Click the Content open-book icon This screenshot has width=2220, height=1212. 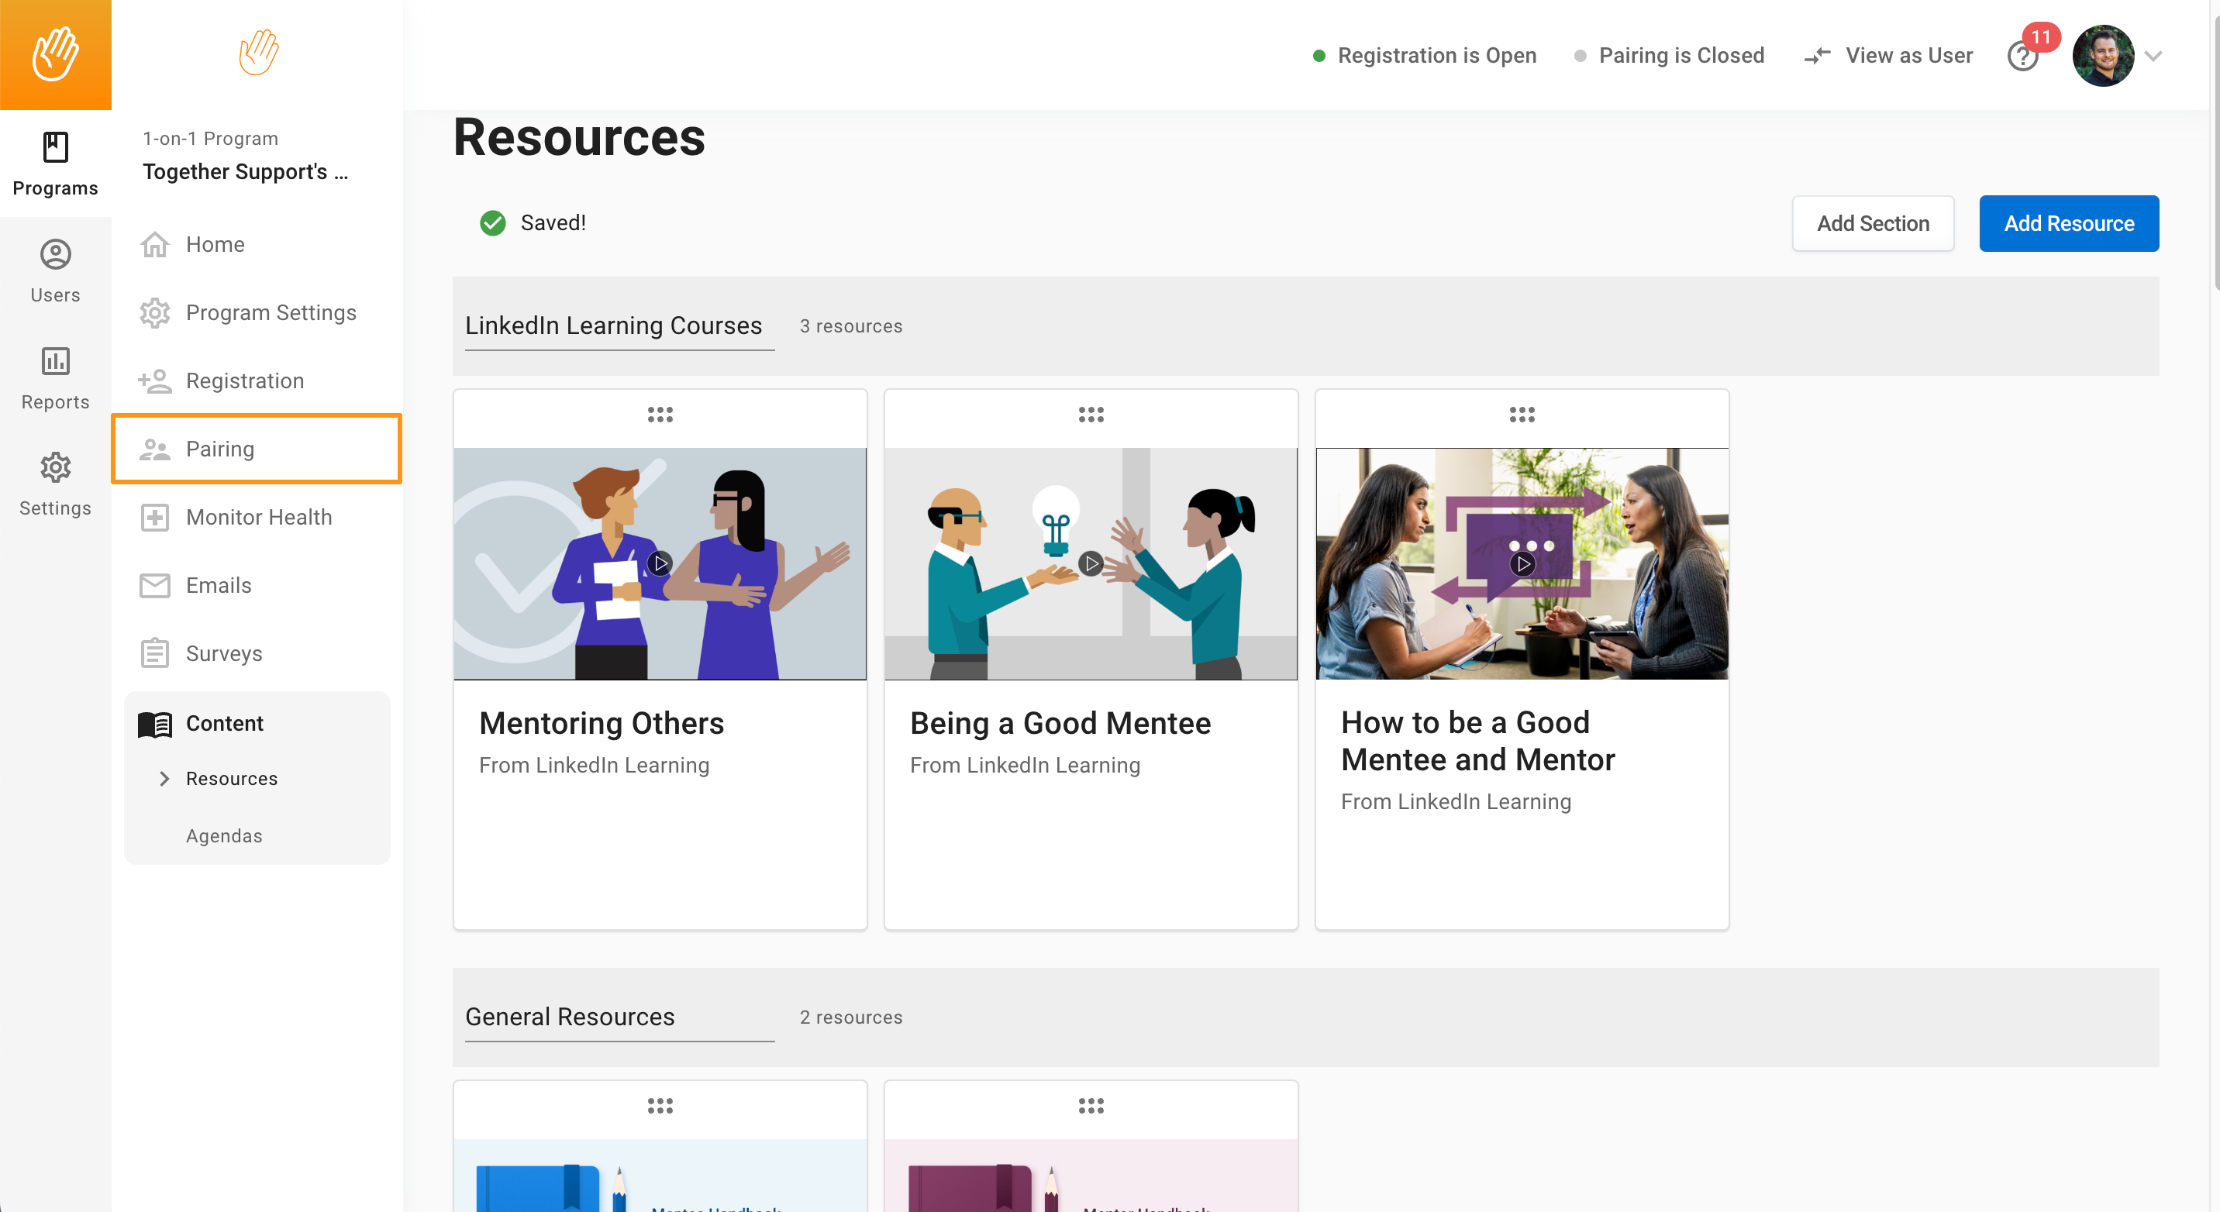(x=155, y=725)
